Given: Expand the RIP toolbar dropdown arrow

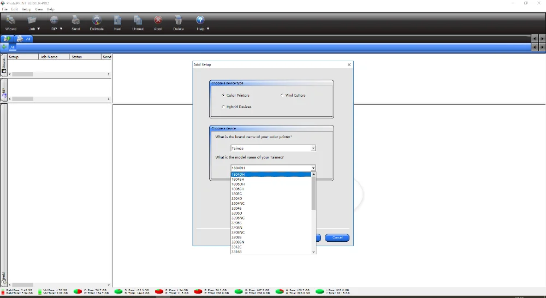Looking at the screenshot, I should (x=61, y=29).
